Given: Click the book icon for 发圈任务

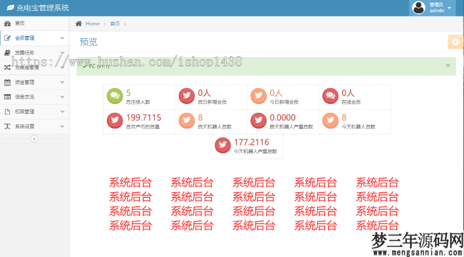Looking at the screenshot, I should 7,53.
